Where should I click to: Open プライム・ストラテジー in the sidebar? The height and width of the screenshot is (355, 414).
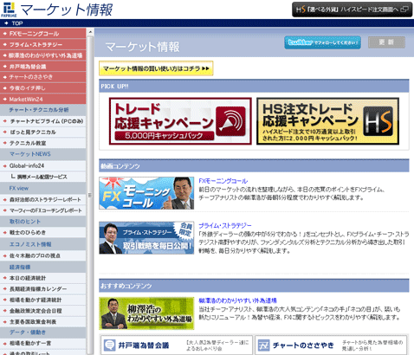point(42,44)
